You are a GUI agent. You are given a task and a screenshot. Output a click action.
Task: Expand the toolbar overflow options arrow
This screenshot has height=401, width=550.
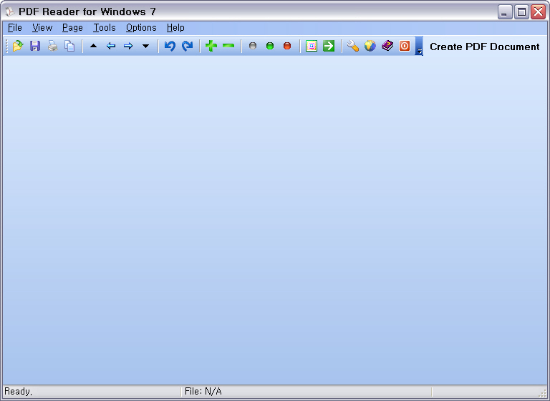(419, 46)
